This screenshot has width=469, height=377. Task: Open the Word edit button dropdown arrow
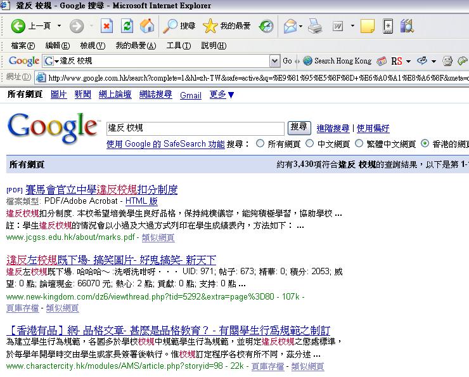pos(352,26)
